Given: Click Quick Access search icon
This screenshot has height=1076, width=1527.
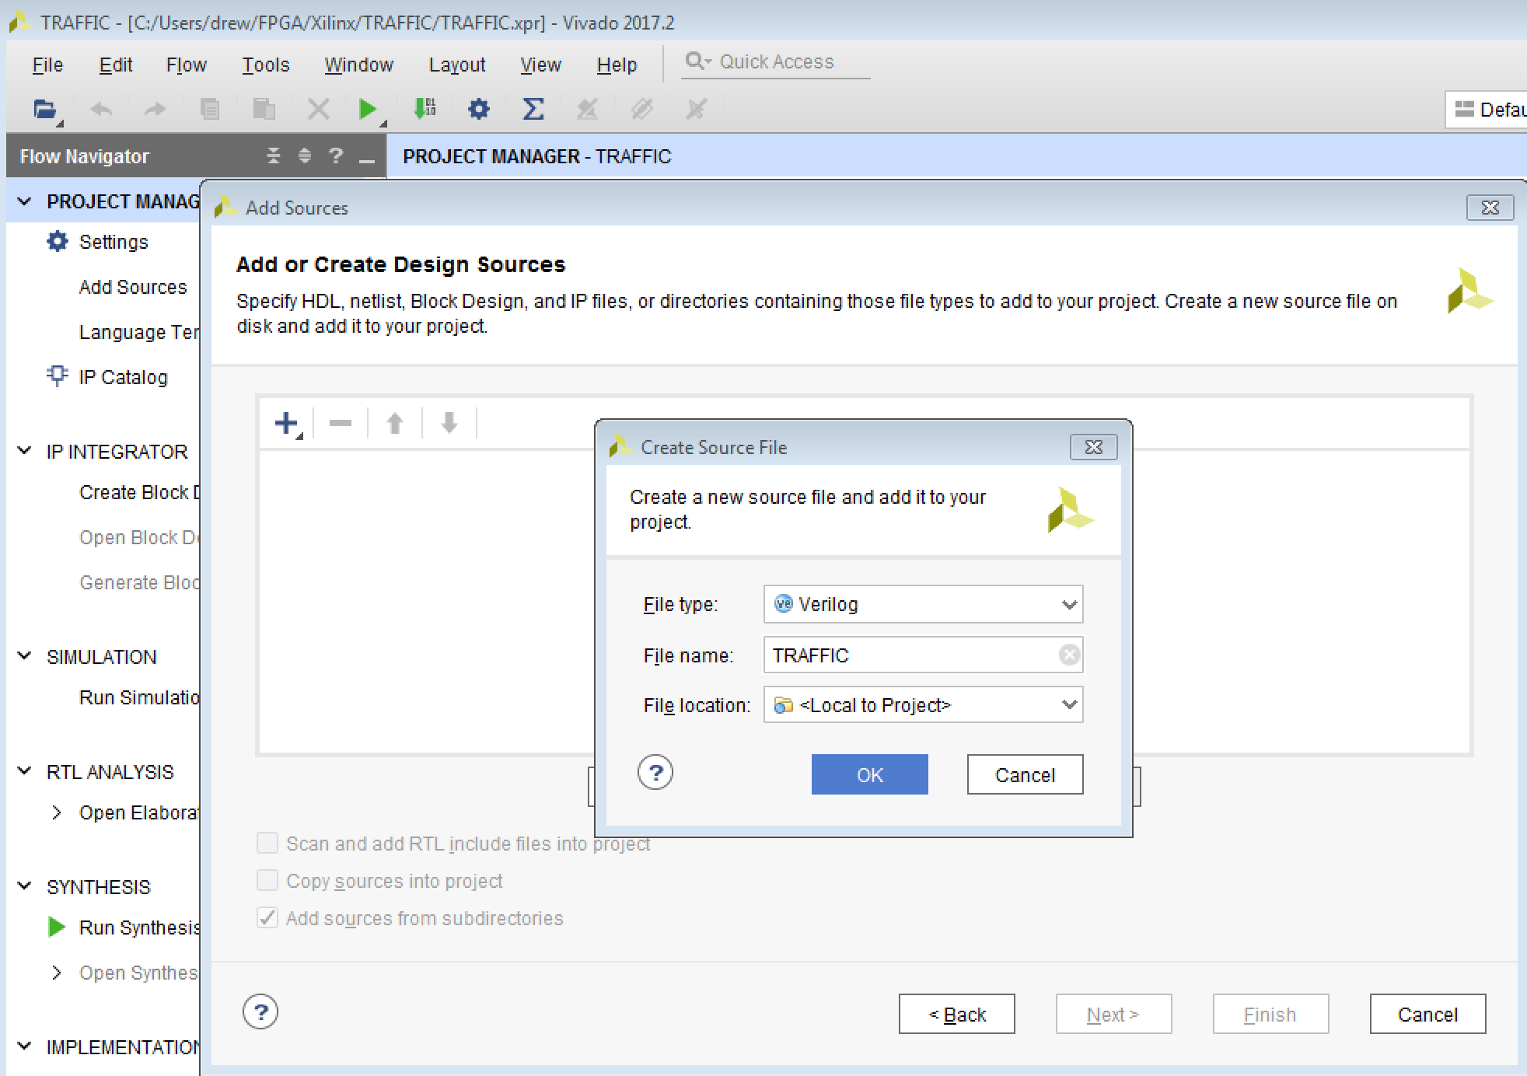Looking at the screenshot, I should pos(697,61).
